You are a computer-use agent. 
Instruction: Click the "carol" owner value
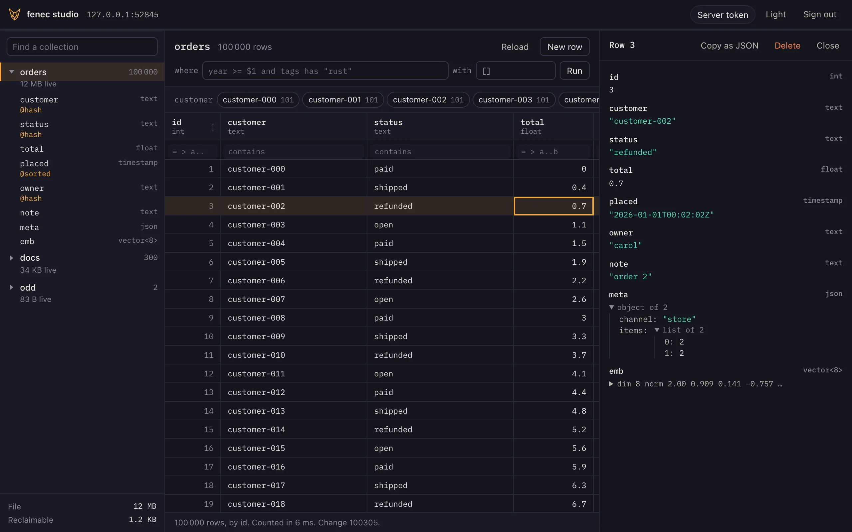click(x=625, y=246)
